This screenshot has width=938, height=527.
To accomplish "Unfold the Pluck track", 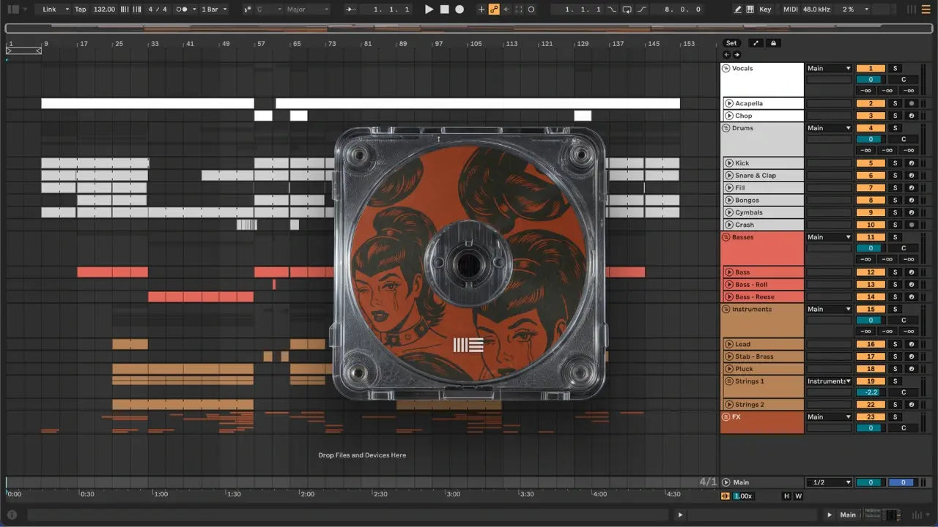I will (x=729, y=369).
